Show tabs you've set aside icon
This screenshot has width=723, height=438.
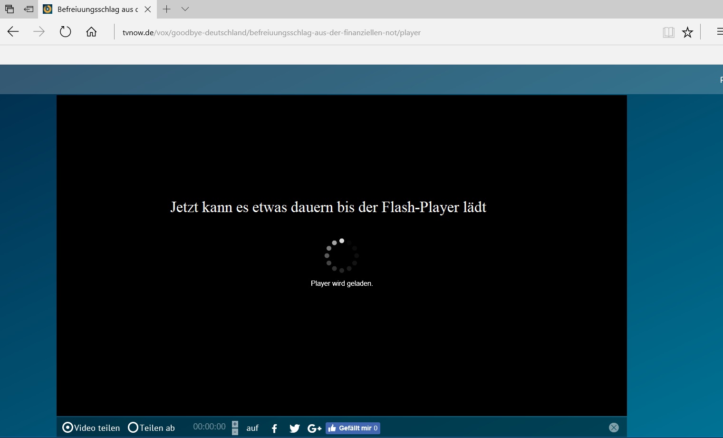tap(10, 9)
